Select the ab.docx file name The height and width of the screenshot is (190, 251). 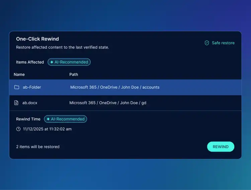click(30, 103)
